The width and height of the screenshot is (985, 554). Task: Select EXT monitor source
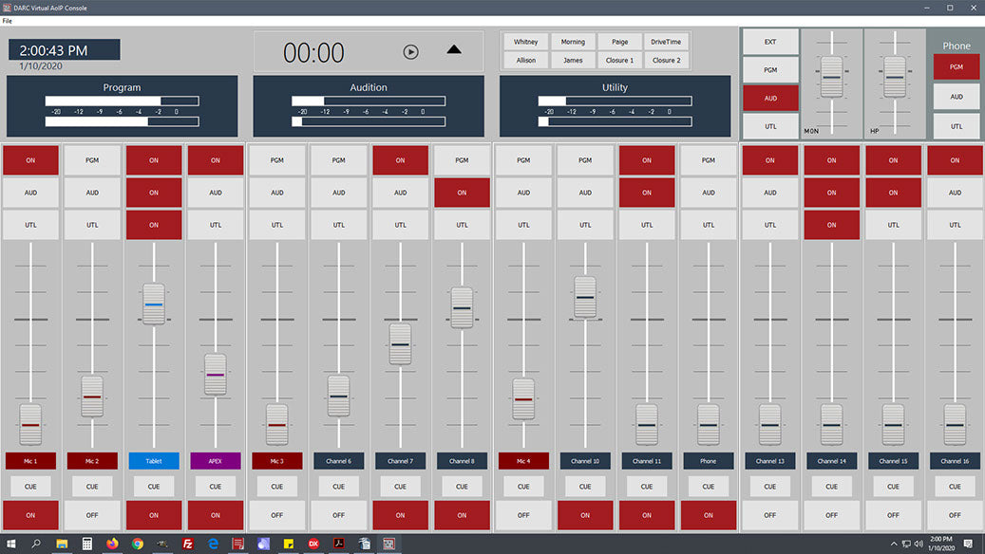770,42
